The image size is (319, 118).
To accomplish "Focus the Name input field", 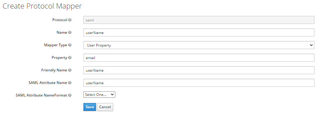I will tap(199, 32).
